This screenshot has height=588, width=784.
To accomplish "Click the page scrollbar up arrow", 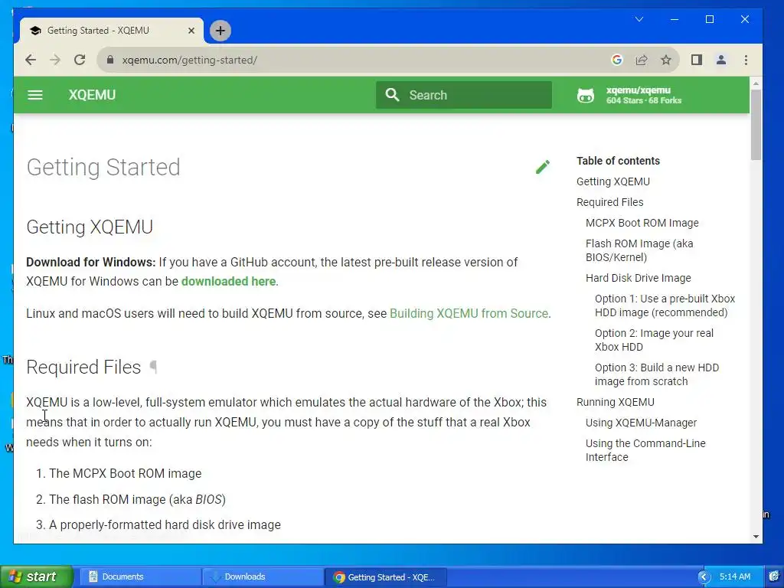I will pos(756,83).
